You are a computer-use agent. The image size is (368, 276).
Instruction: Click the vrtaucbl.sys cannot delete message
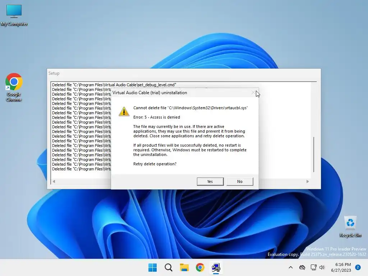coord(190,108)
